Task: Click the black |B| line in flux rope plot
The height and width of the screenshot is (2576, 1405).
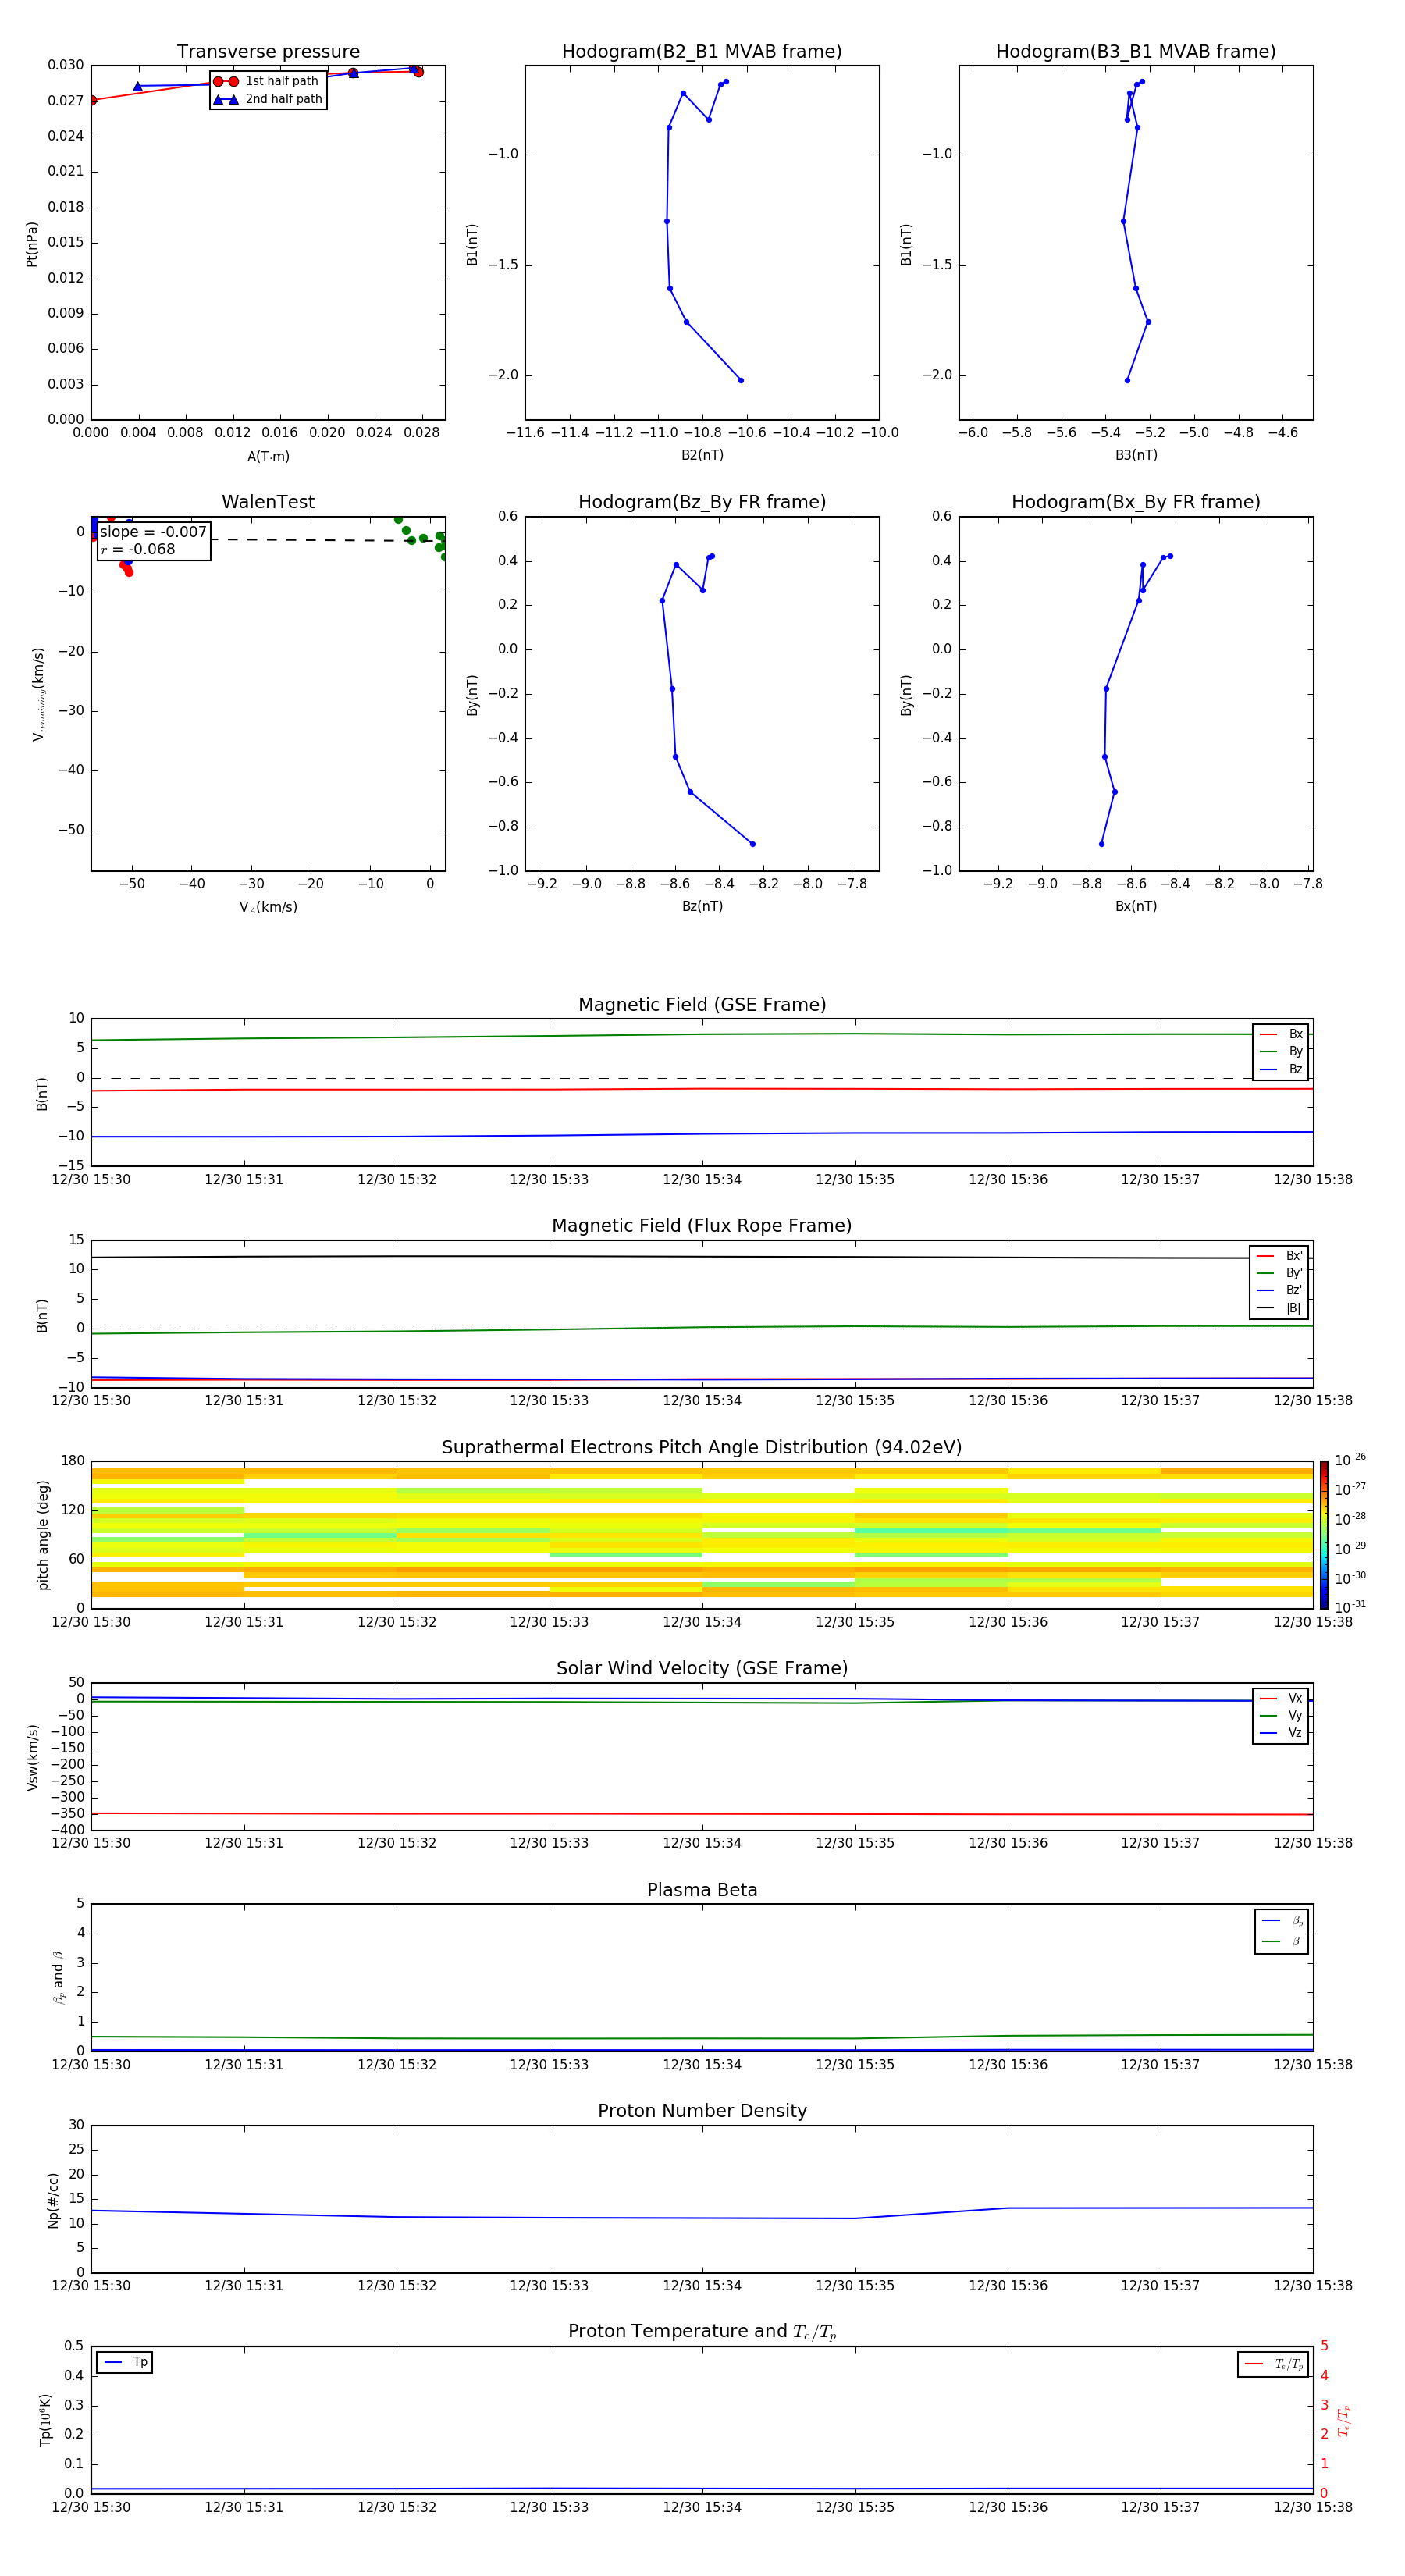Action: [x=702, y=1257]
